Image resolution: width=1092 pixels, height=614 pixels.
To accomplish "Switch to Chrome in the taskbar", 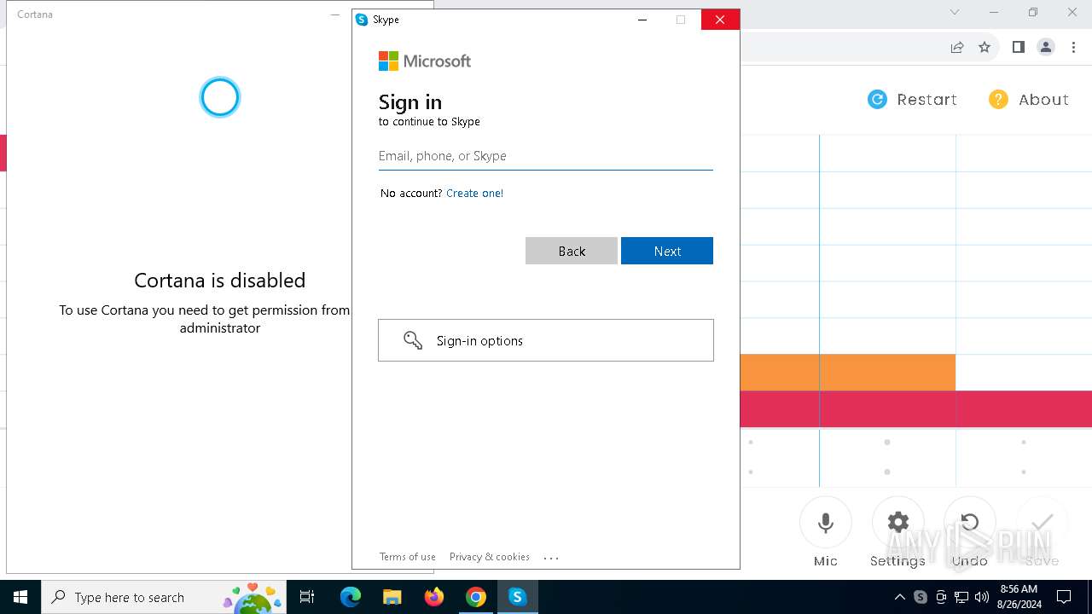I will (x=476, y=597).
